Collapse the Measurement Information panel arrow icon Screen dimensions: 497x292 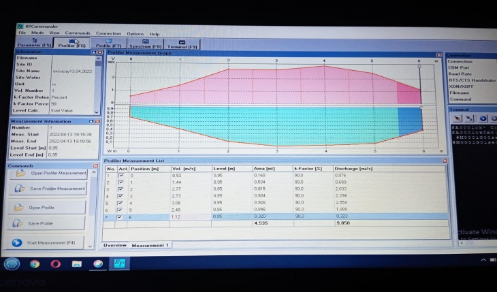tap(91, 121)
